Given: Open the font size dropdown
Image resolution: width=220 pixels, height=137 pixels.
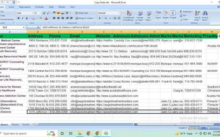Looking at the screenshot, I should (40, 13).
